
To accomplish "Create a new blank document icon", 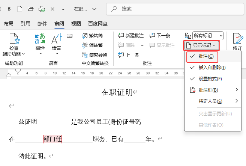I will 20,9.
